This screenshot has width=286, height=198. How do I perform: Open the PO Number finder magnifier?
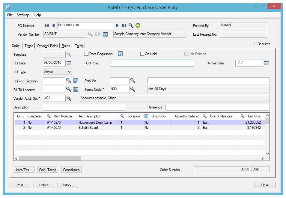pos(131,25)
